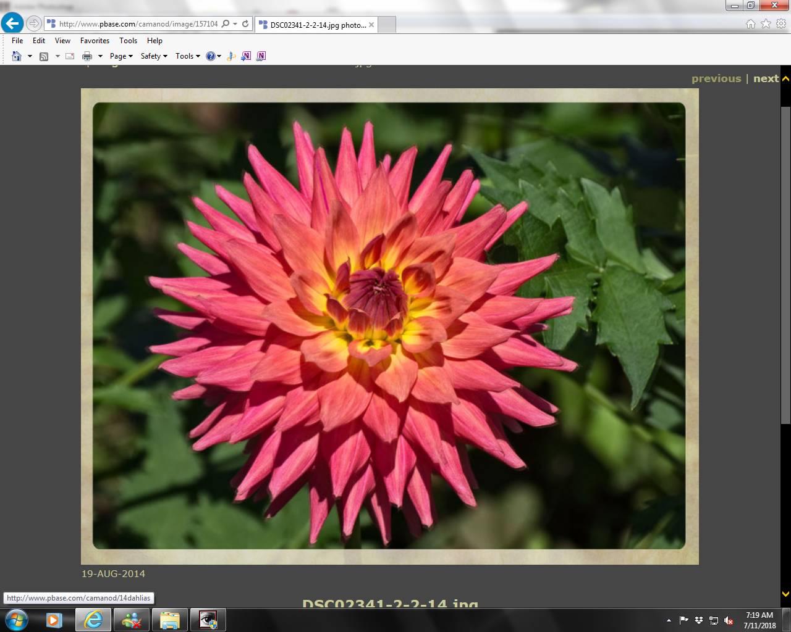Screen dimensions: 791x632
Task: Click the browser Forward arrow button
Action: coord(34,24)
